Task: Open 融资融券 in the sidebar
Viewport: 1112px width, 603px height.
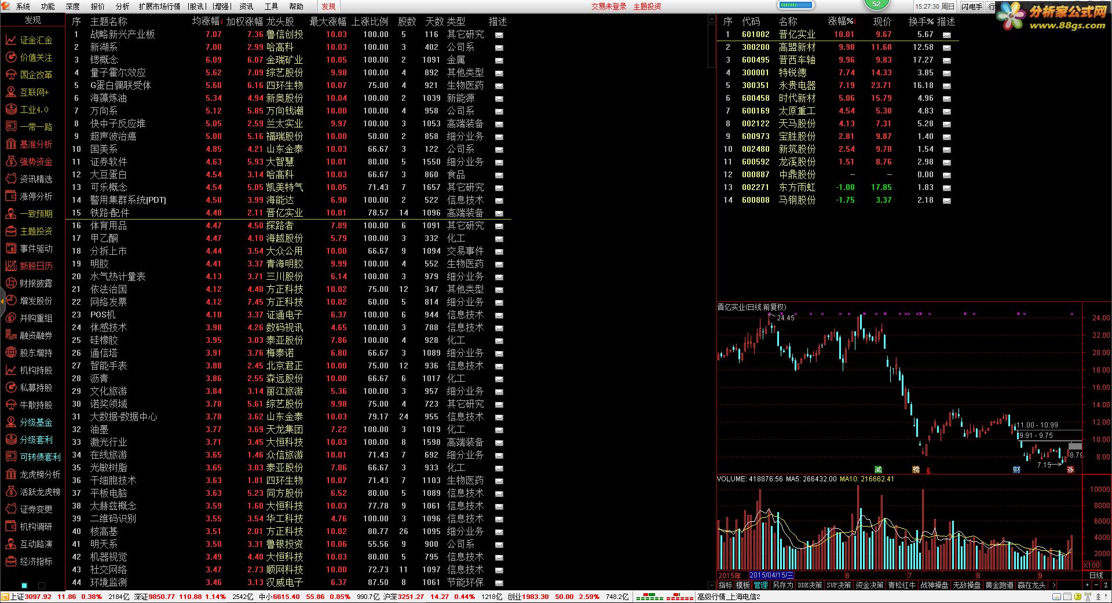Action: pos(29,335)
